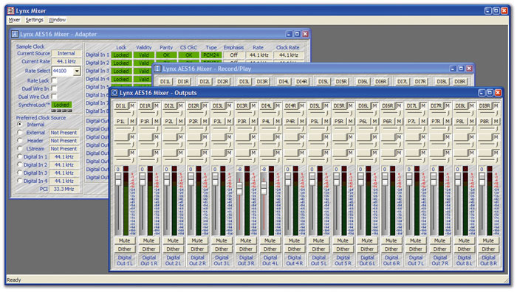The height and width of the screenshot is (292, 517).
Task: Enable Dither on Digital Out 2 R
Action: (x=197, y=249)
